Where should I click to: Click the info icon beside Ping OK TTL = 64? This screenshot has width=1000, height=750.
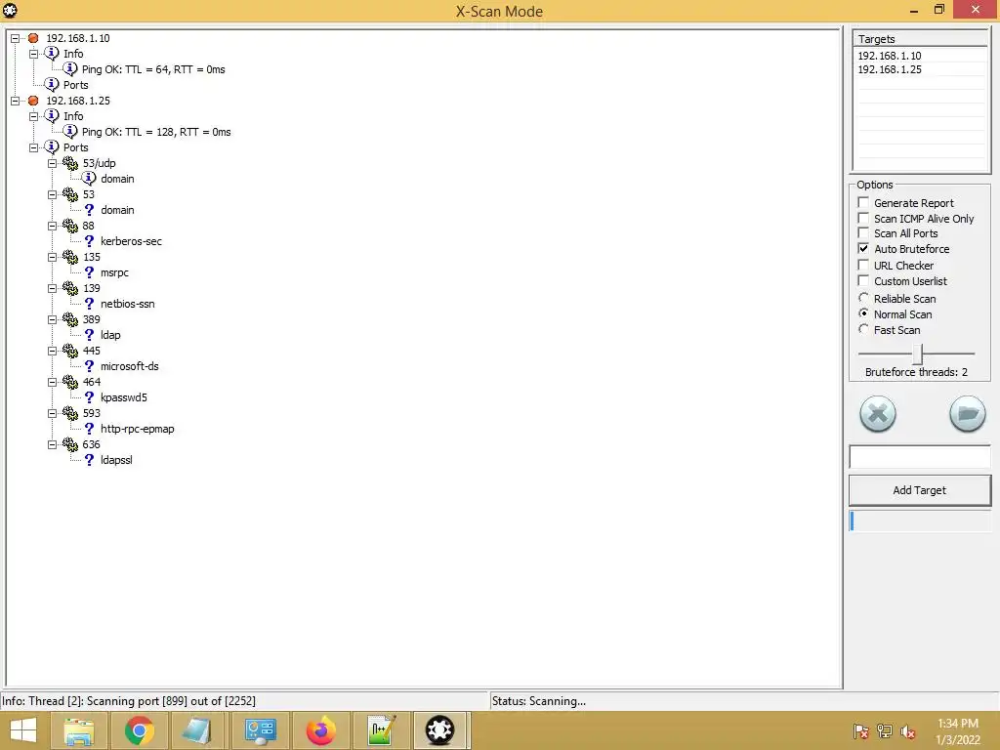[x=70, y=69]
